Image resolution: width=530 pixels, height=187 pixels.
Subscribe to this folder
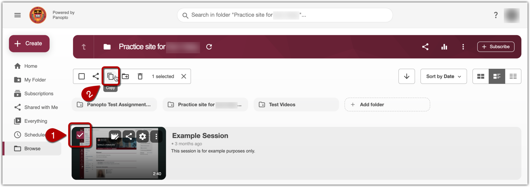point(496,47)
